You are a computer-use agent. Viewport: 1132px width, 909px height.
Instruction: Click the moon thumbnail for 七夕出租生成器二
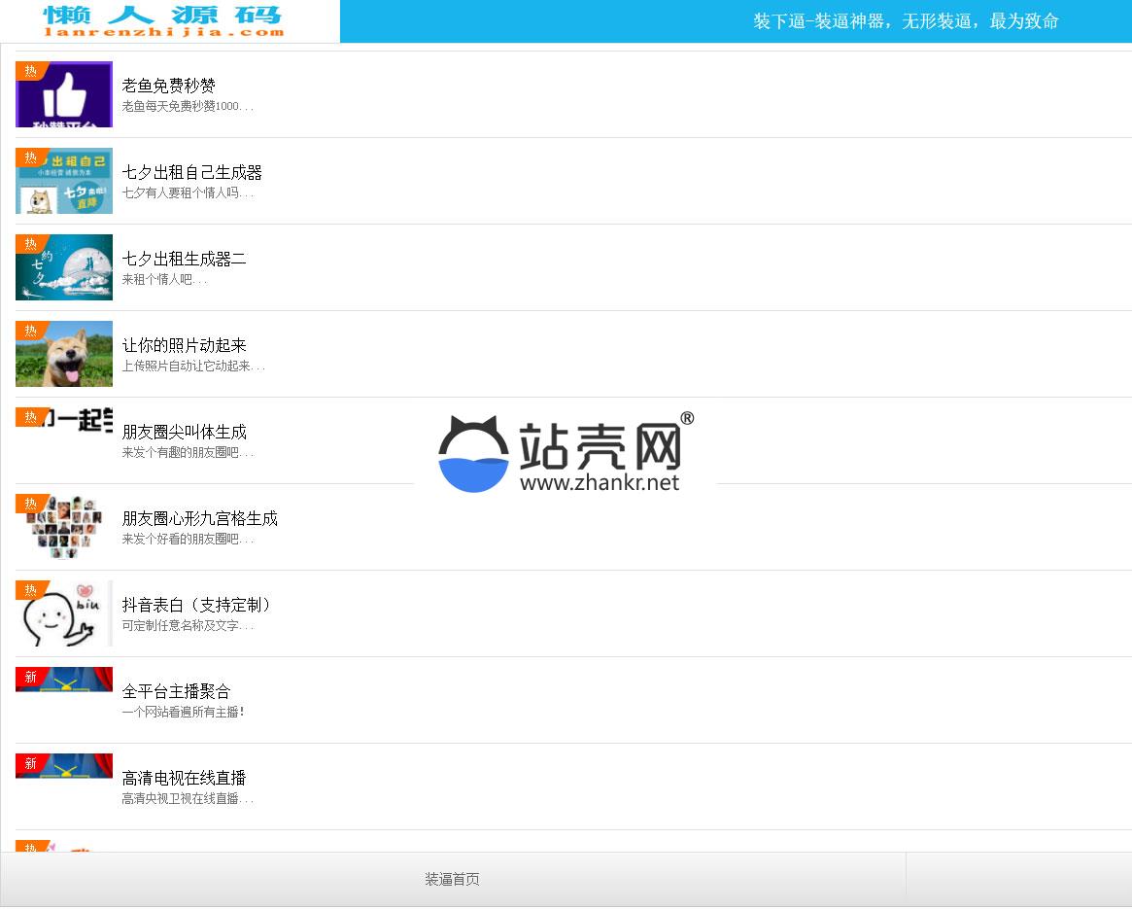point(64,267)
